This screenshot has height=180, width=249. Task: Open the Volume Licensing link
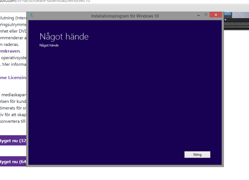point(13,78)
